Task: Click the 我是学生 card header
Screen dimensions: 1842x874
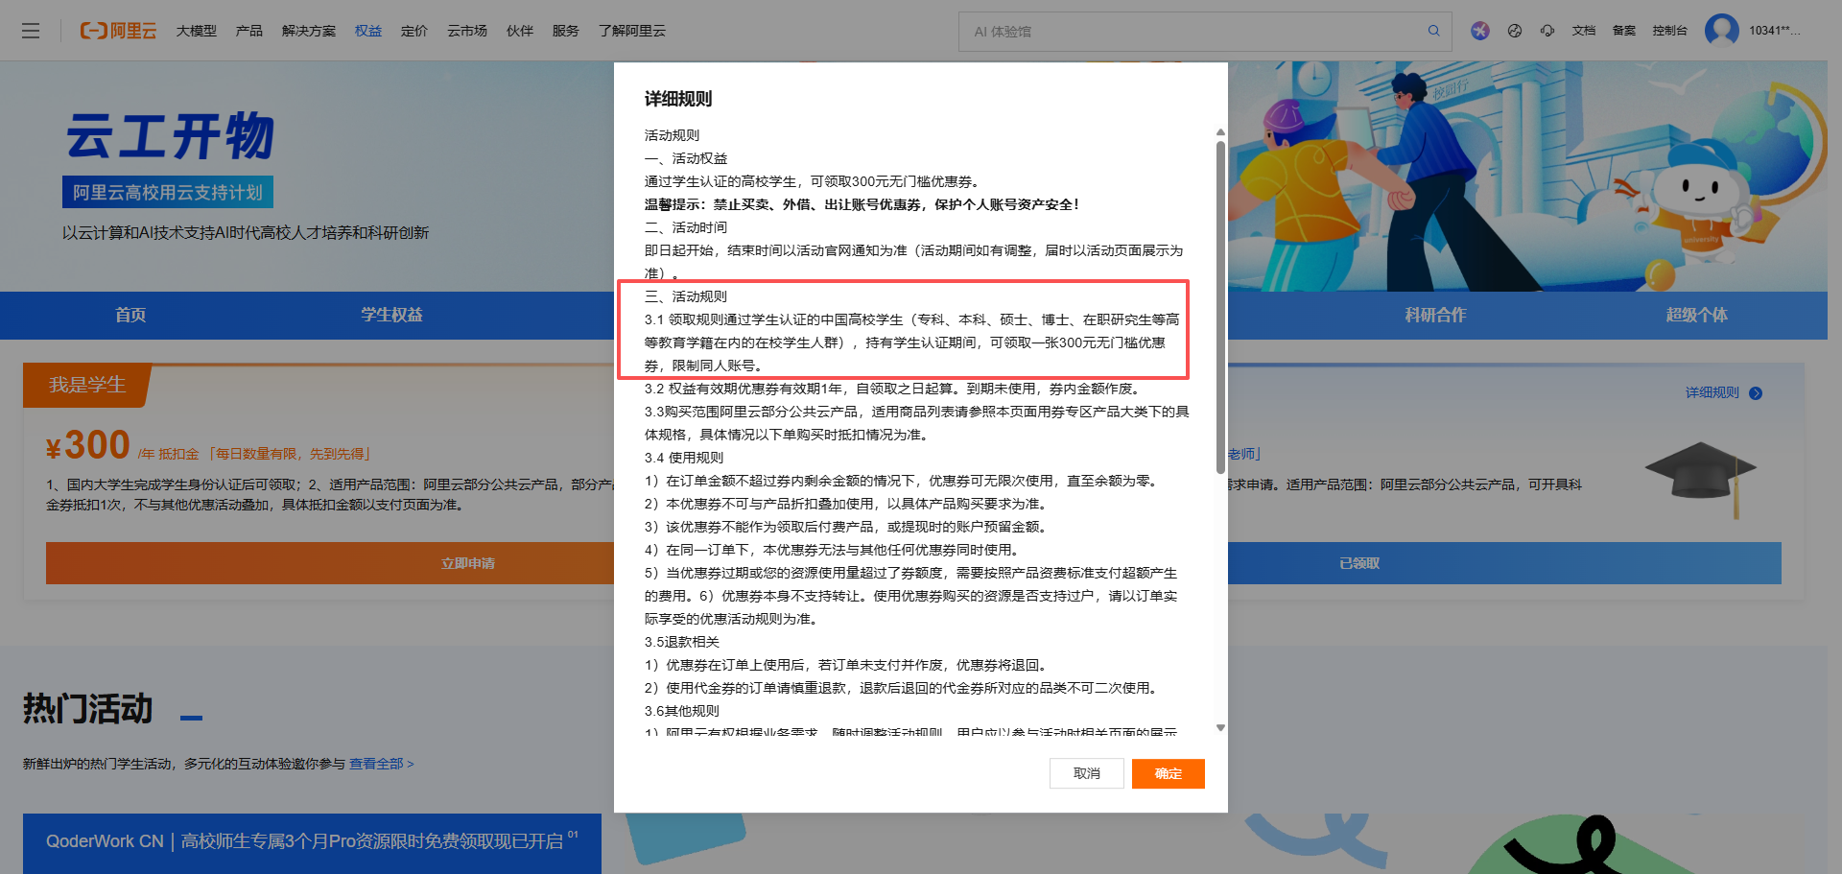Action: pos(87,385)
